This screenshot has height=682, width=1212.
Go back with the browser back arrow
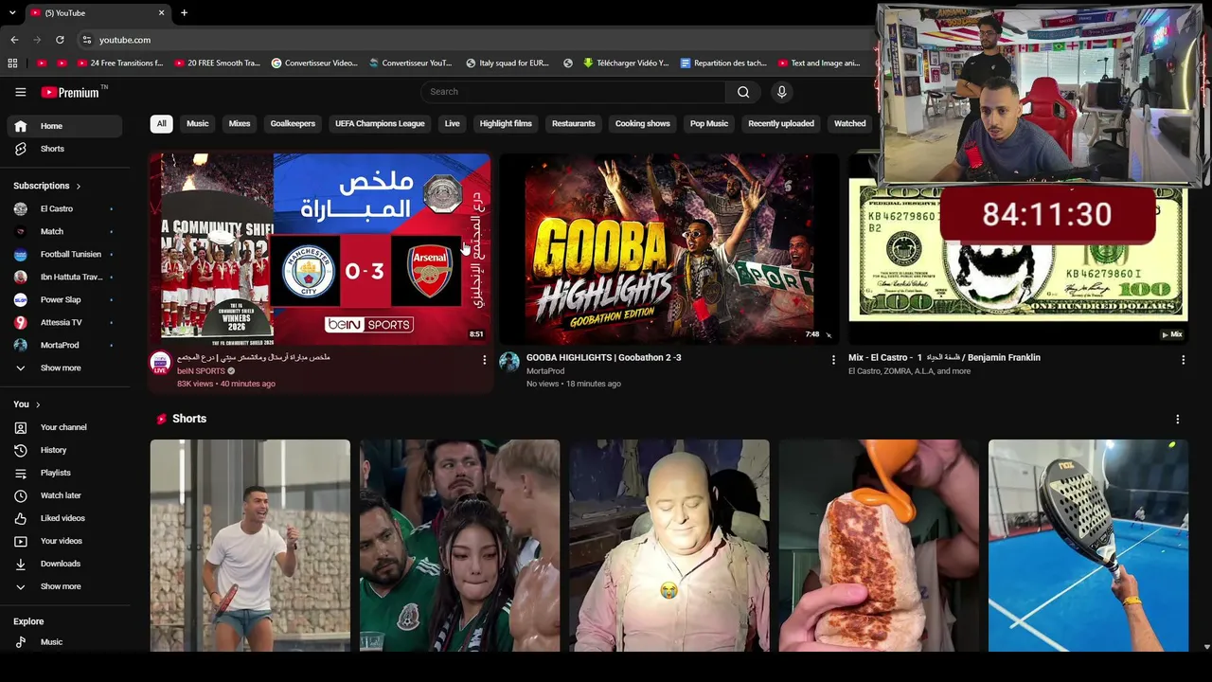click(14, 40)
